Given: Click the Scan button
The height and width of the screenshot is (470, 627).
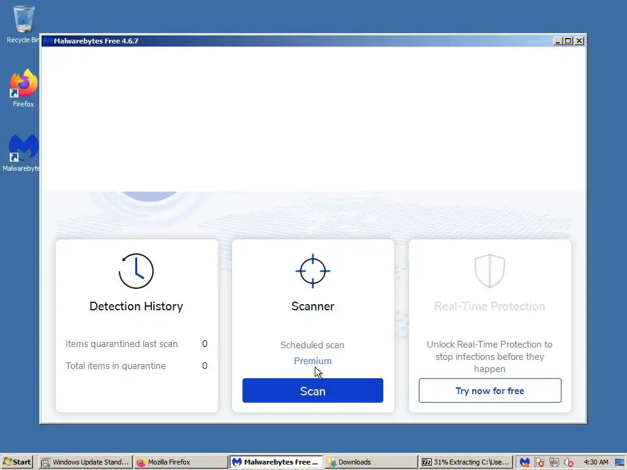Looking at the screenshot, I should point(313,390).
